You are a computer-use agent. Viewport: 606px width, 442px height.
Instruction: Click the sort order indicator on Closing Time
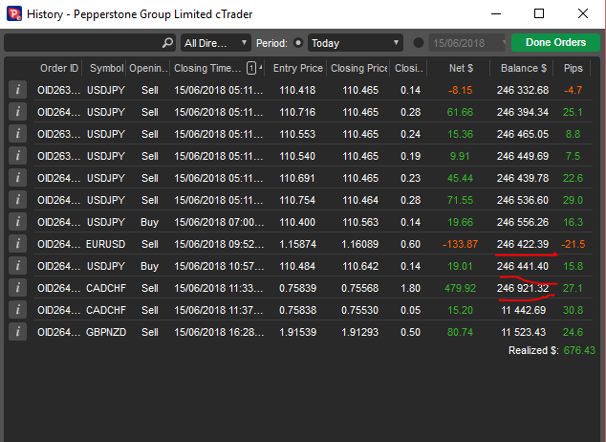[254, 69]
